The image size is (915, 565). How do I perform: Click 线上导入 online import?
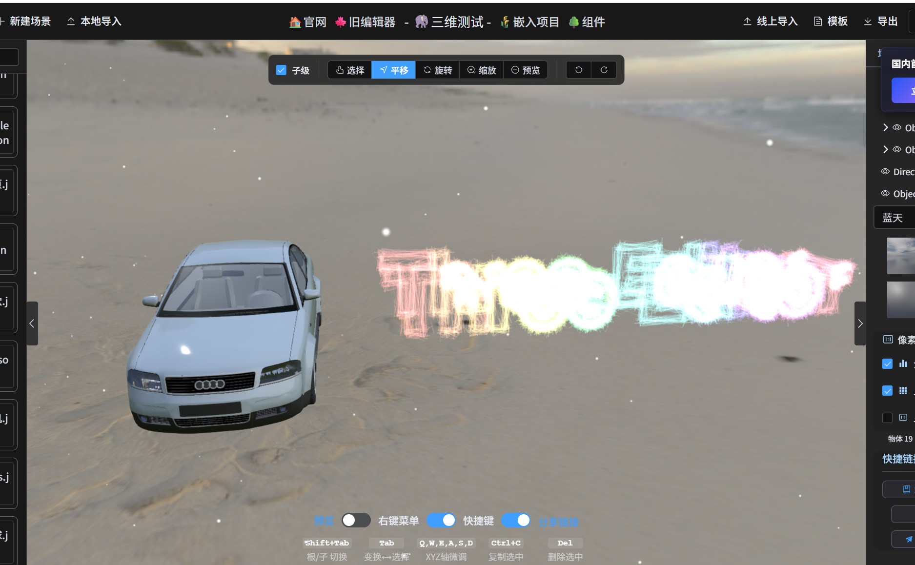point(770,21)
